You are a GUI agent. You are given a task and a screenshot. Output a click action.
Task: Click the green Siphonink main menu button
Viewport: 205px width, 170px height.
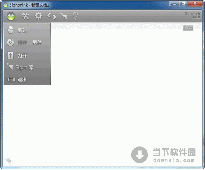(x=11, y=16)
